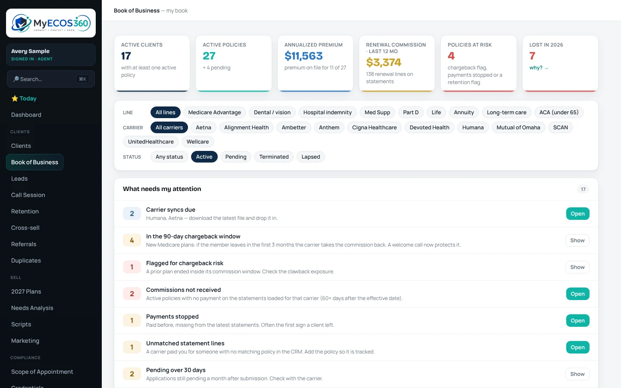Filter by Medicare Advantage line
621x388 pixels.
214,113
